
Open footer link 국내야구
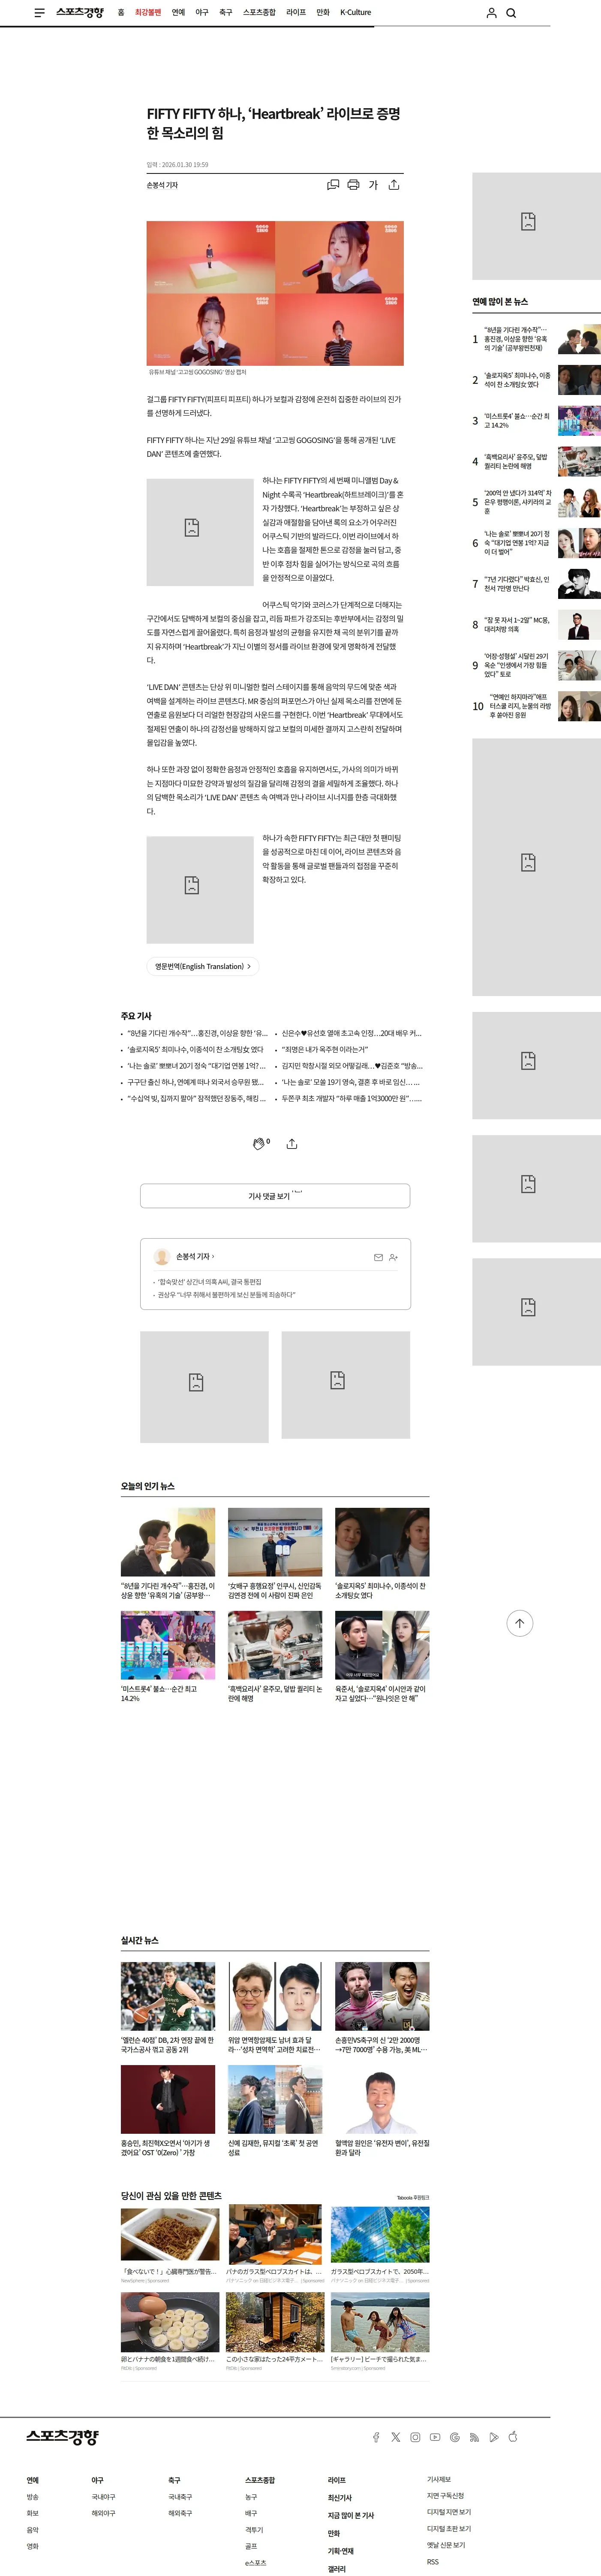click(104, 2497)
